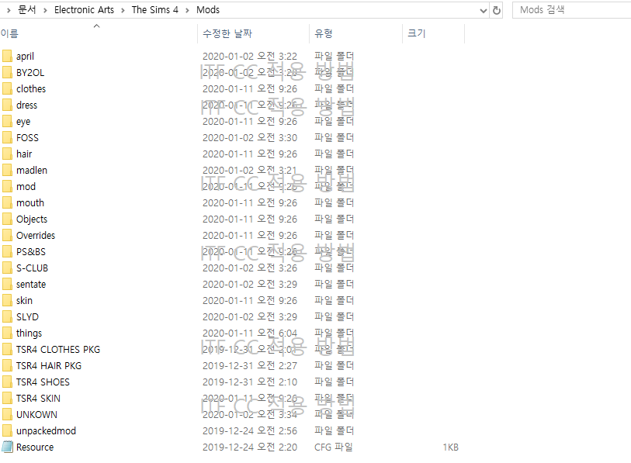The image size is (631, 463).
Task: Click the date 2019-12-31 오전 2:10
Action: click(x=249, y=382)
